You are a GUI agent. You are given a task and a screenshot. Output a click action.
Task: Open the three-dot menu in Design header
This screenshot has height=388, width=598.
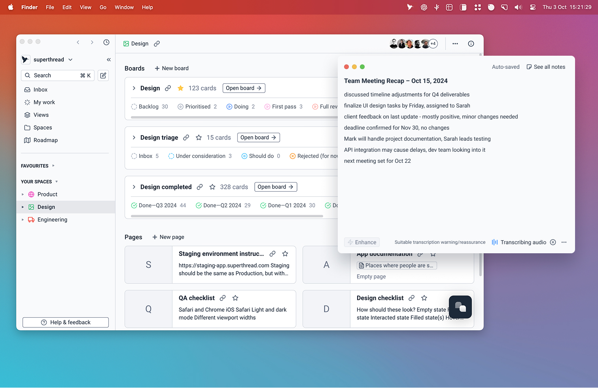click(x=455, y=44)
